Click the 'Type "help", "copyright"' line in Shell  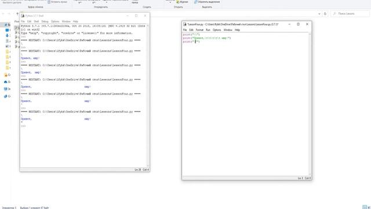[x=77, y=33]
